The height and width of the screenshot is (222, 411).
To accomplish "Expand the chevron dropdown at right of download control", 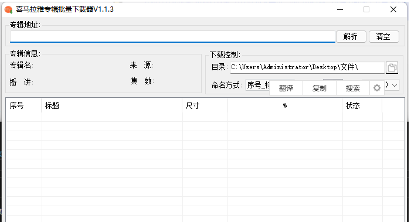I will tap(394, 85).
